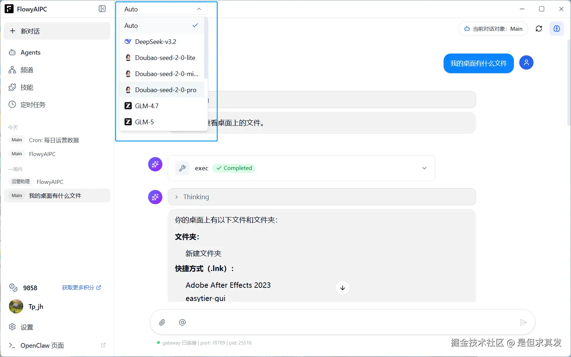Open the 技能 skills section
This screenshot has height=357, width=571.
[x=27, y=87]
